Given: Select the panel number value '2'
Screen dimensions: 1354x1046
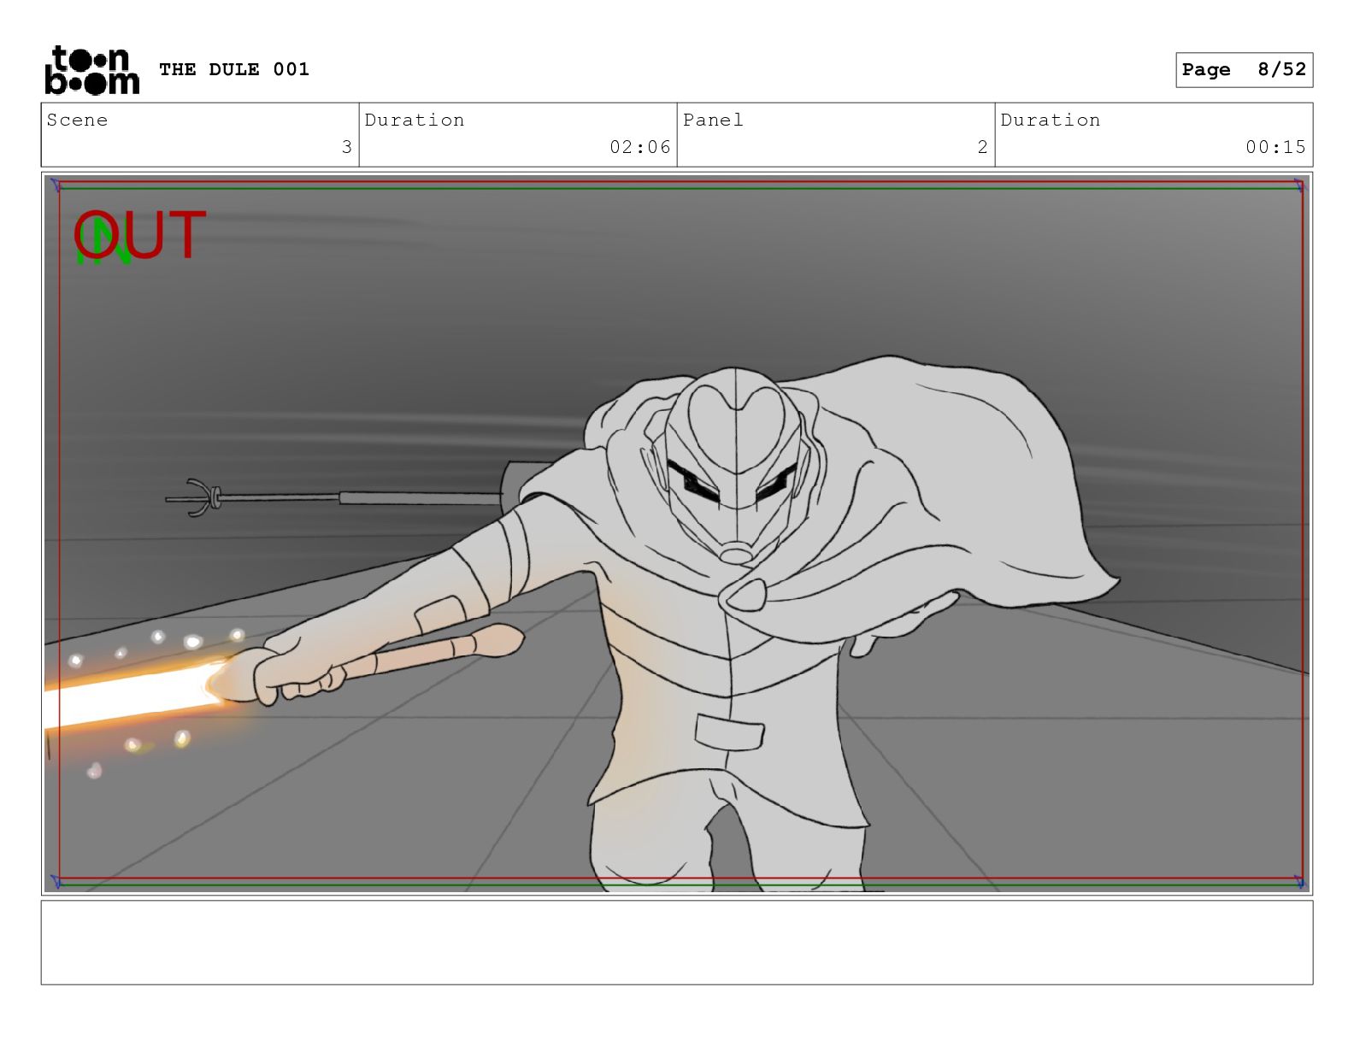Looking at the screenshot, I should pyautogui.click(x=982, y=147).
